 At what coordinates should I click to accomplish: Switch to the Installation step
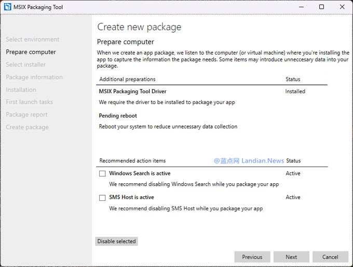[21, 90]
